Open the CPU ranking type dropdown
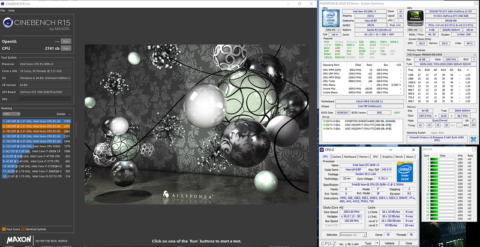Screen dimensions: 480x247 point(11,114)
